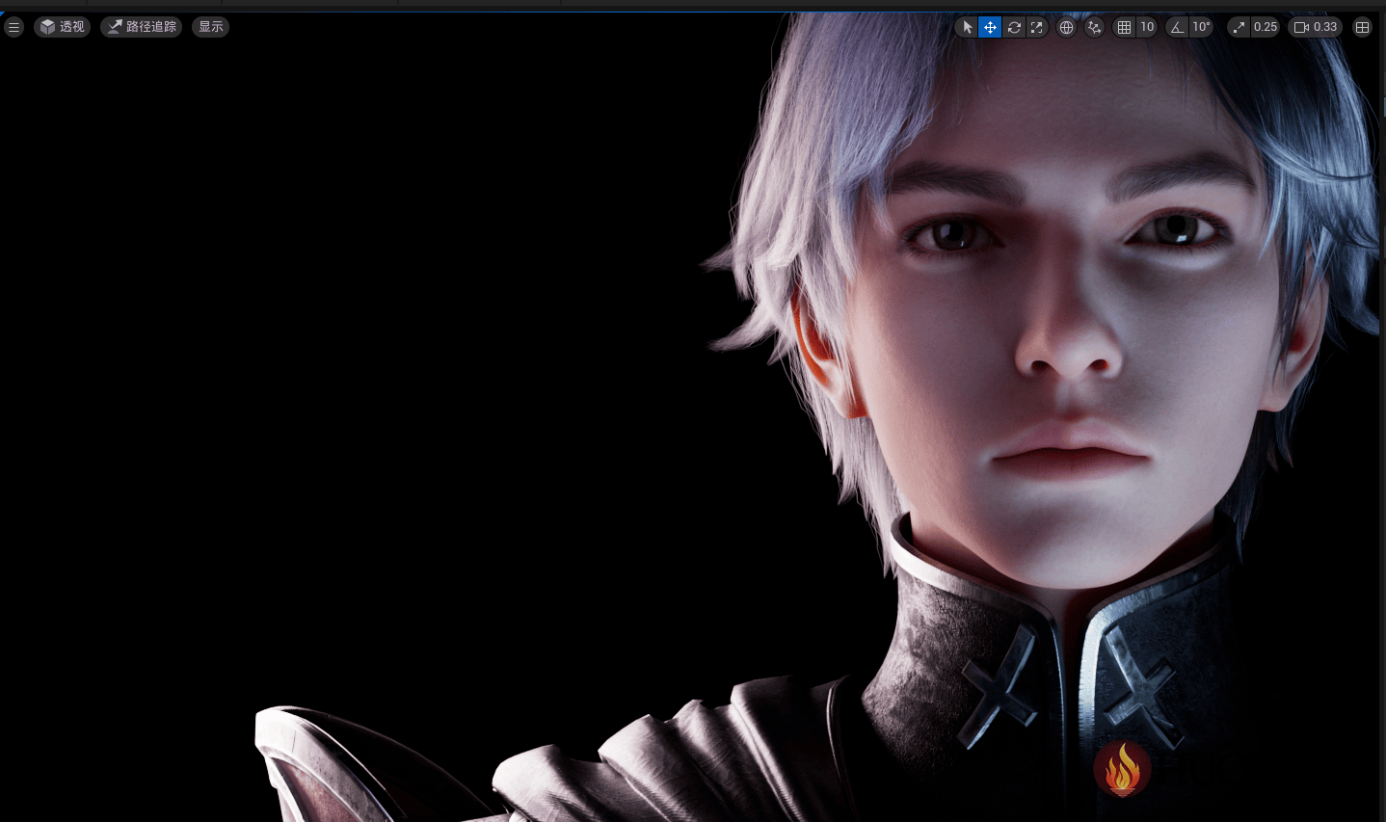1386x822 pixels.
Task: Open the 透视 perspective view dropdown
Action: [x=63, y=27]
